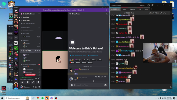The image size is (177, 100).
Task: Collapse the Voice Channels category
Action: [x=25, y=28]
